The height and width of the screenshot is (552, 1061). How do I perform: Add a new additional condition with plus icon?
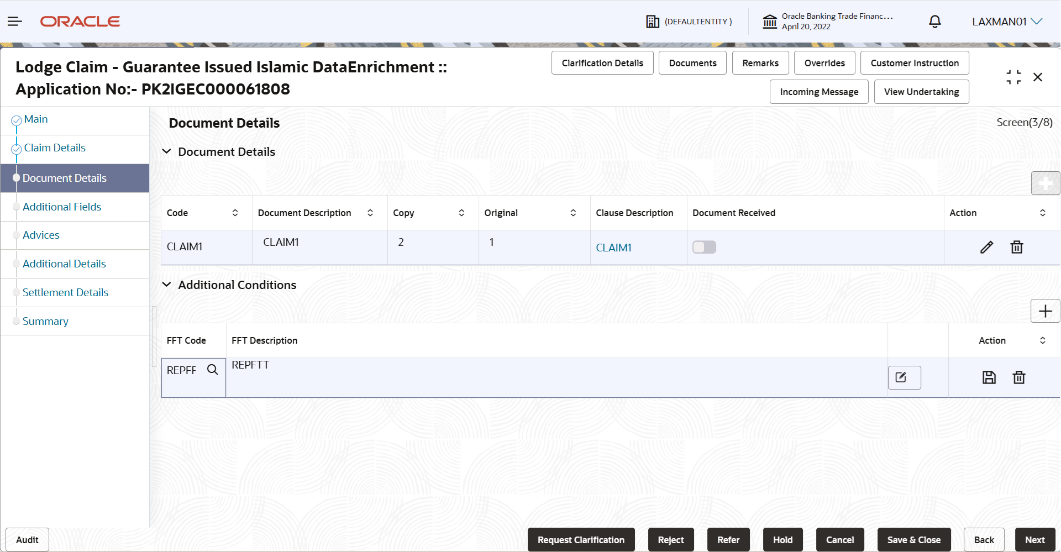(x=1046, y=311)
